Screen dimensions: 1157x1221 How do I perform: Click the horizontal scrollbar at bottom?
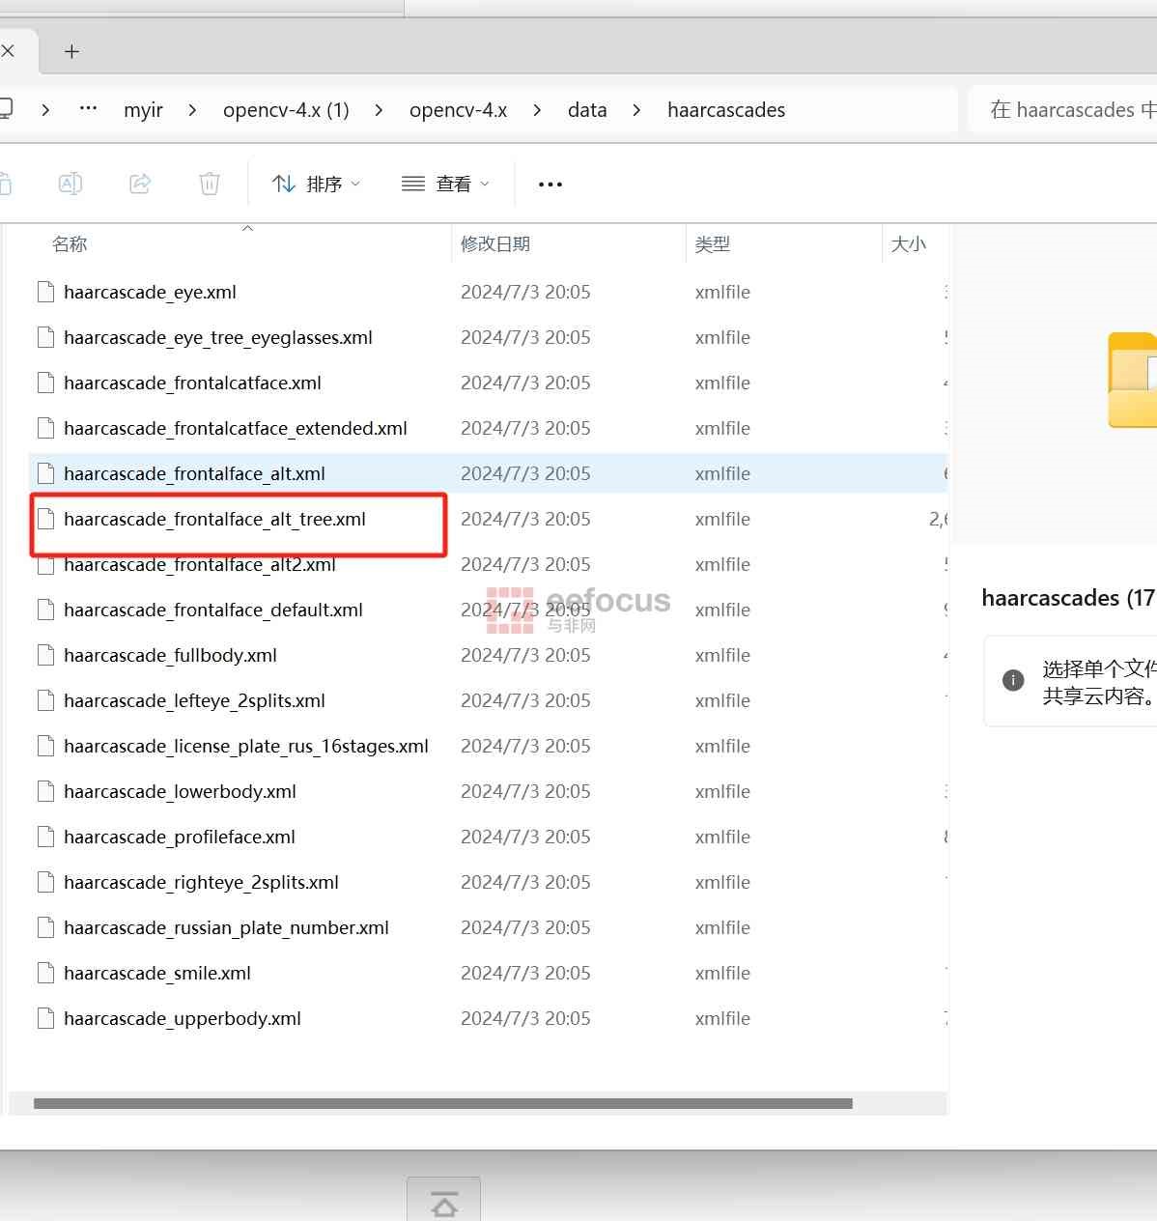(x=442, y=1103)
